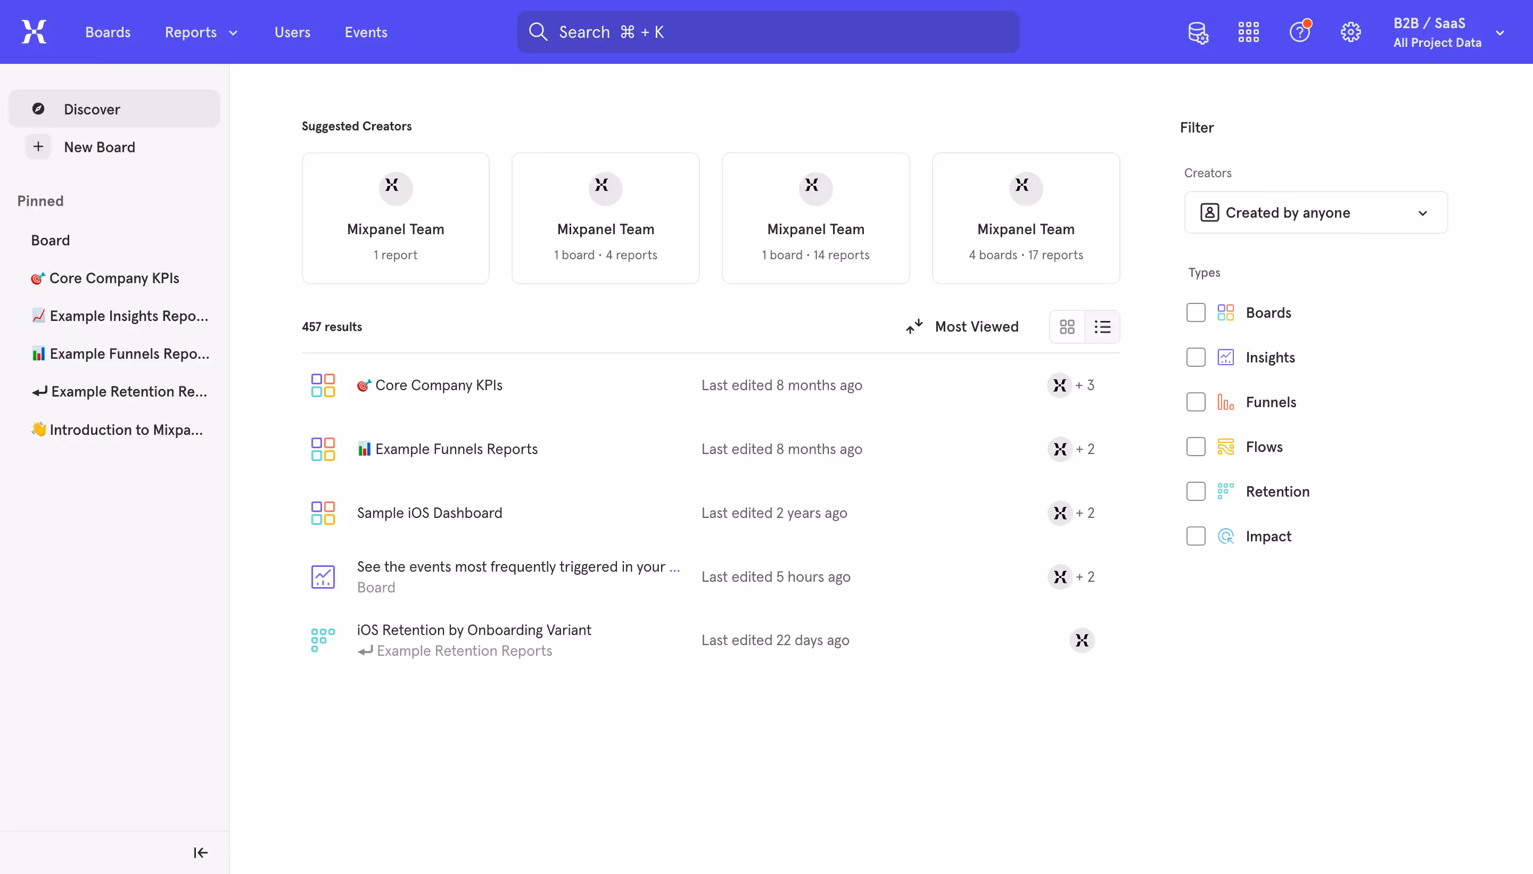Open the Events section
Viewport: 1533px width, 874px height.
(x=367, y=31)
